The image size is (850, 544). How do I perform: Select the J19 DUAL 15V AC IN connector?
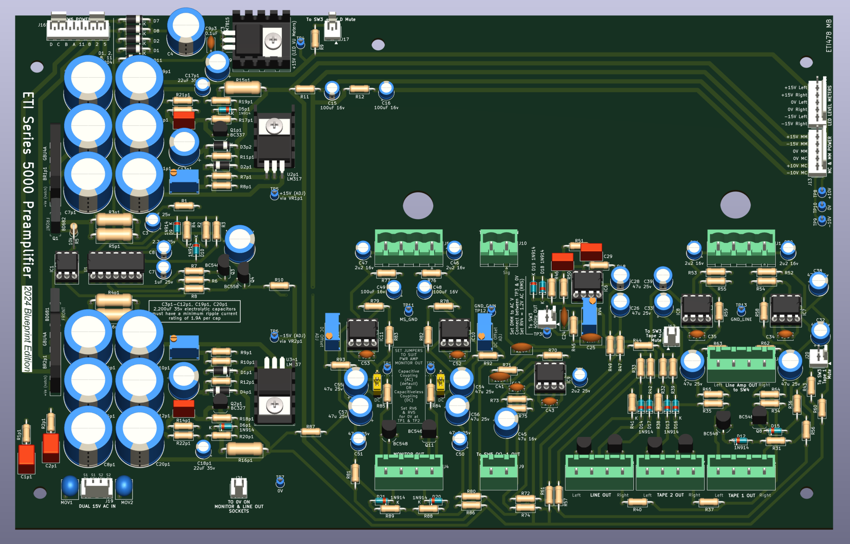click(96, 488)
